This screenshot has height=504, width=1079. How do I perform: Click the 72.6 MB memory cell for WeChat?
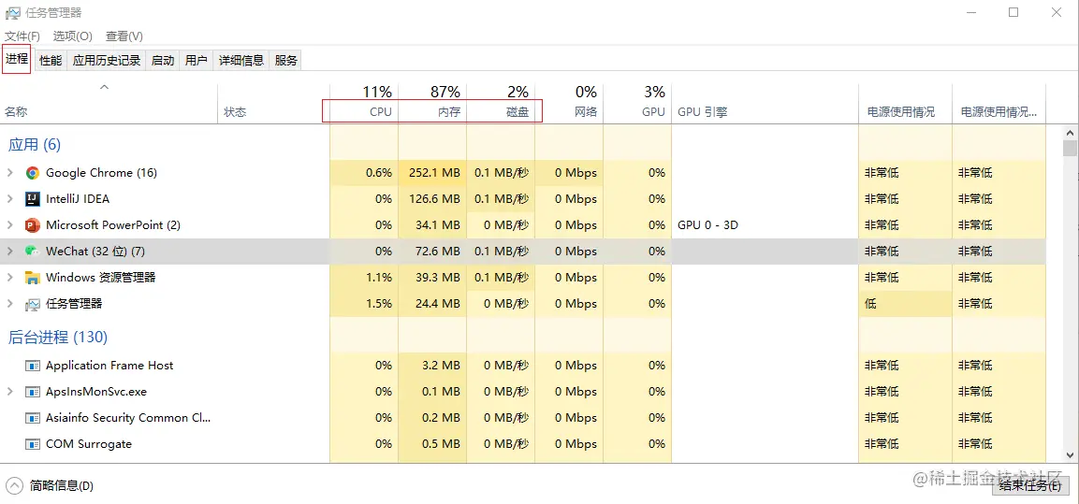coord(432,251)
